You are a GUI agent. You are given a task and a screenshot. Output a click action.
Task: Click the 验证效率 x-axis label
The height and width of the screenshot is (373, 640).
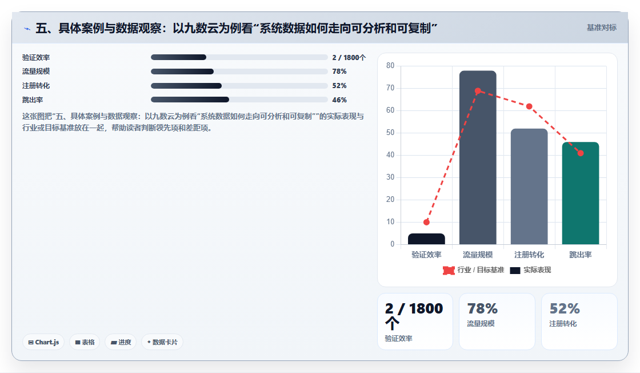(426, 255)
